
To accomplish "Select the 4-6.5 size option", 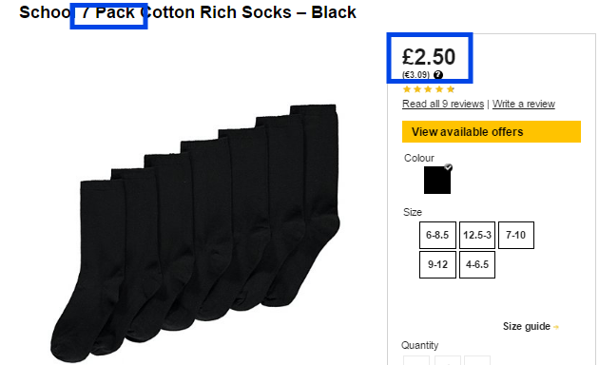I will [x=477, y=264].
